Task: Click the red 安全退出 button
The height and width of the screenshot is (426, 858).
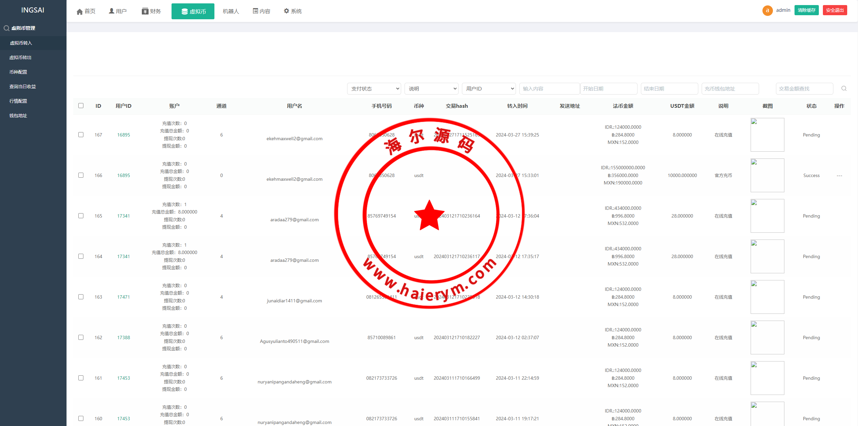Action: pos(835,10)
